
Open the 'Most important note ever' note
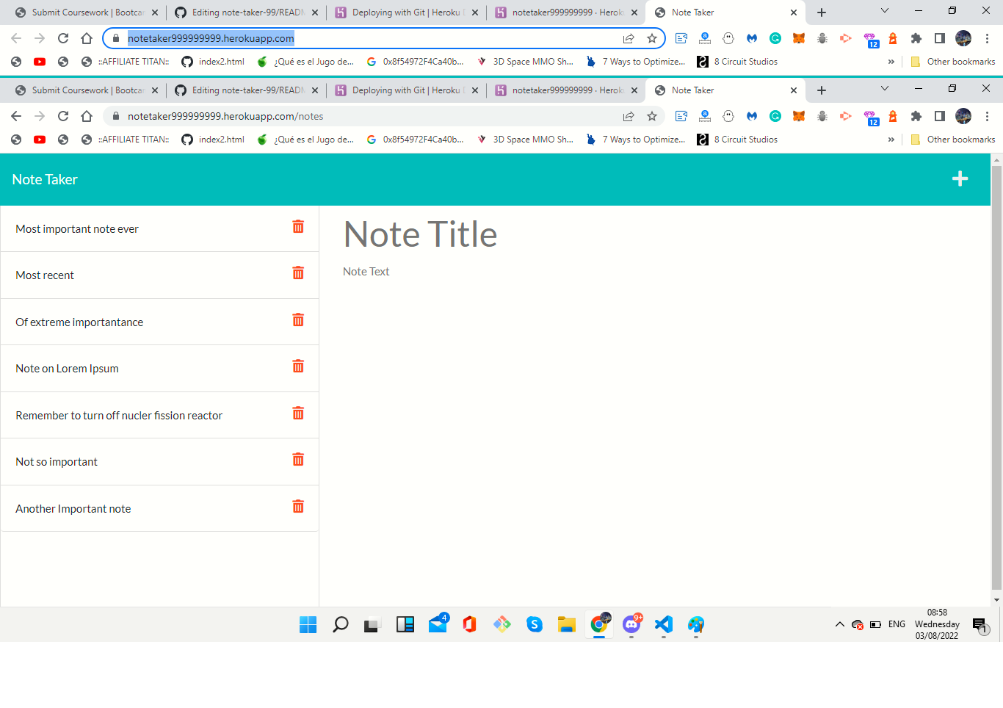coord(77,229)
